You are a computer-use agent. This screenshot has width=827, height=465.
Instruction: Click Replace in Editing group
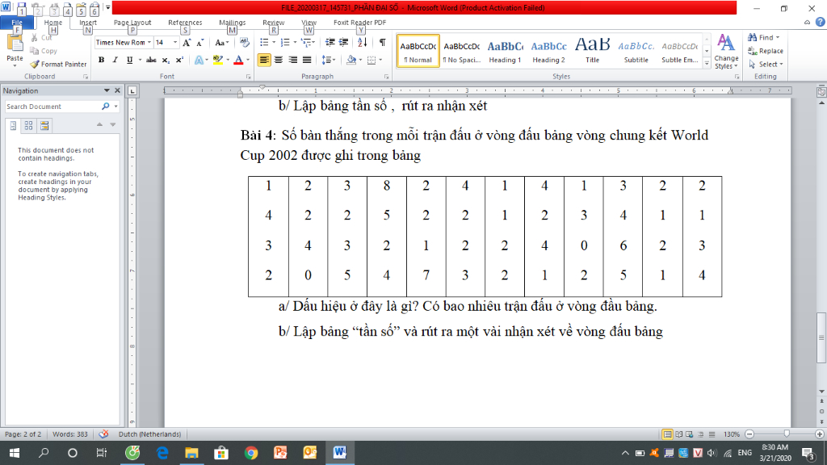(766, 51)
